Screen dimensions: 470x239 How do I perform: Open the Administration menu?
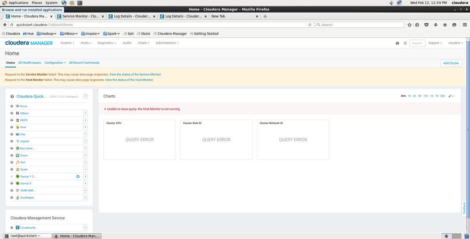[167, 43]
